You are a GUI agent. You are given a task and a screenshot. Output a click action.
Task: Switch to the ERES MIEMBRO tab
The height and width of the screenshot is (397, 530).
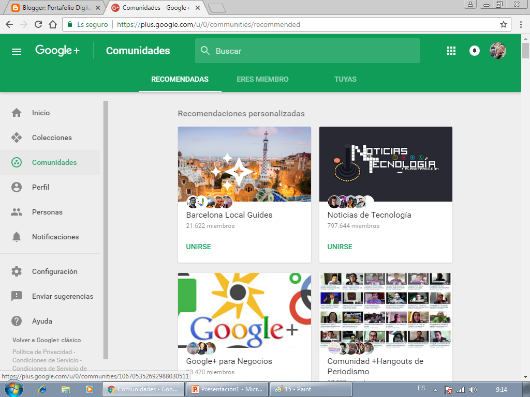pos(262,79)
